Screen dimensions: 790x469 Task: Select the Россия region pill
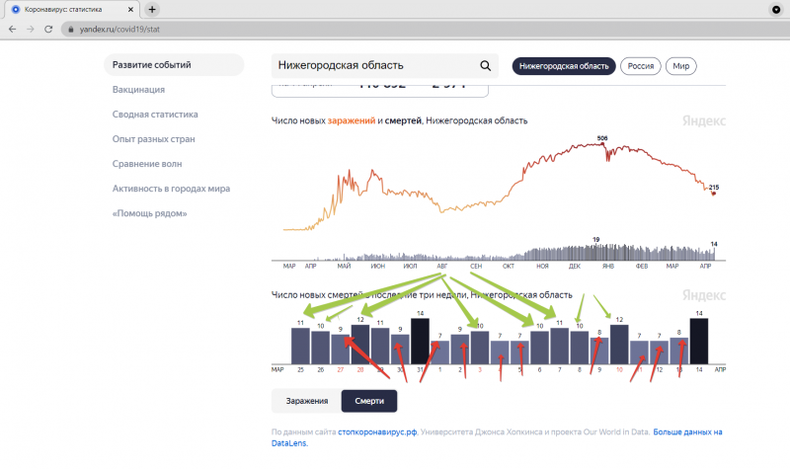point(641,66)
